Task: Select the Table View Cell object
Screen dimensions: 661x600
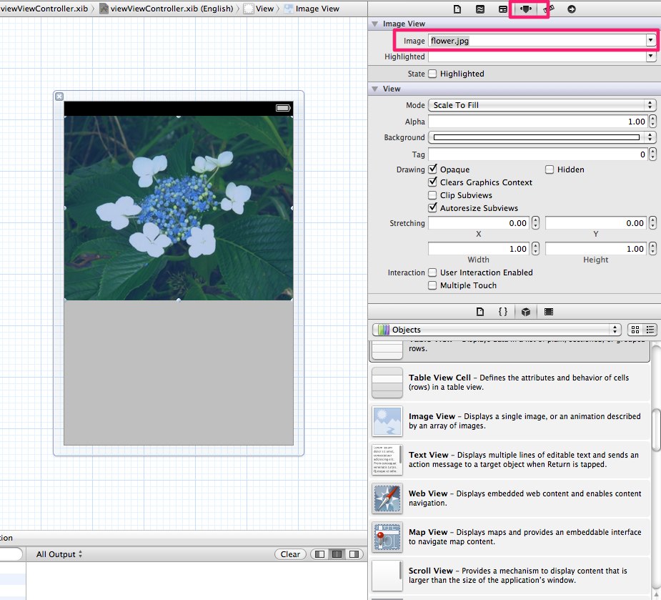Action: pos(510,383)
